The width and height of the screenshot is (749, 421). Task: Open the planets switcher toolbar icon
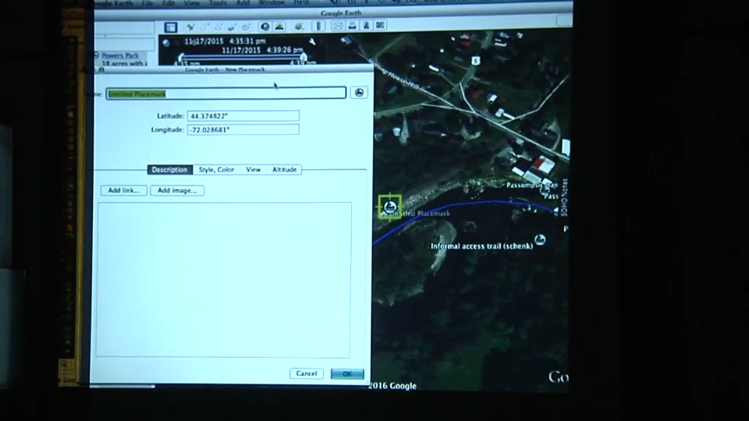click(300, 27)
